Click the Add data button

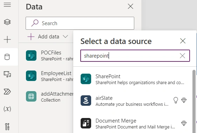click(48, 37)
